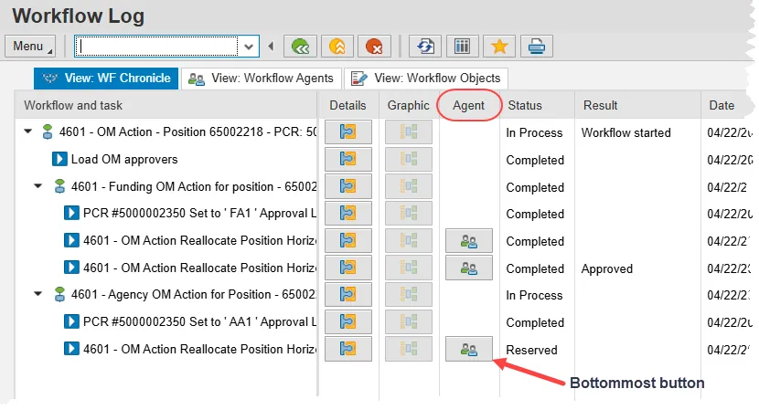759x410 pixels.
Task: Open the command field history dropdown arrow
Action: pos(249,47)
